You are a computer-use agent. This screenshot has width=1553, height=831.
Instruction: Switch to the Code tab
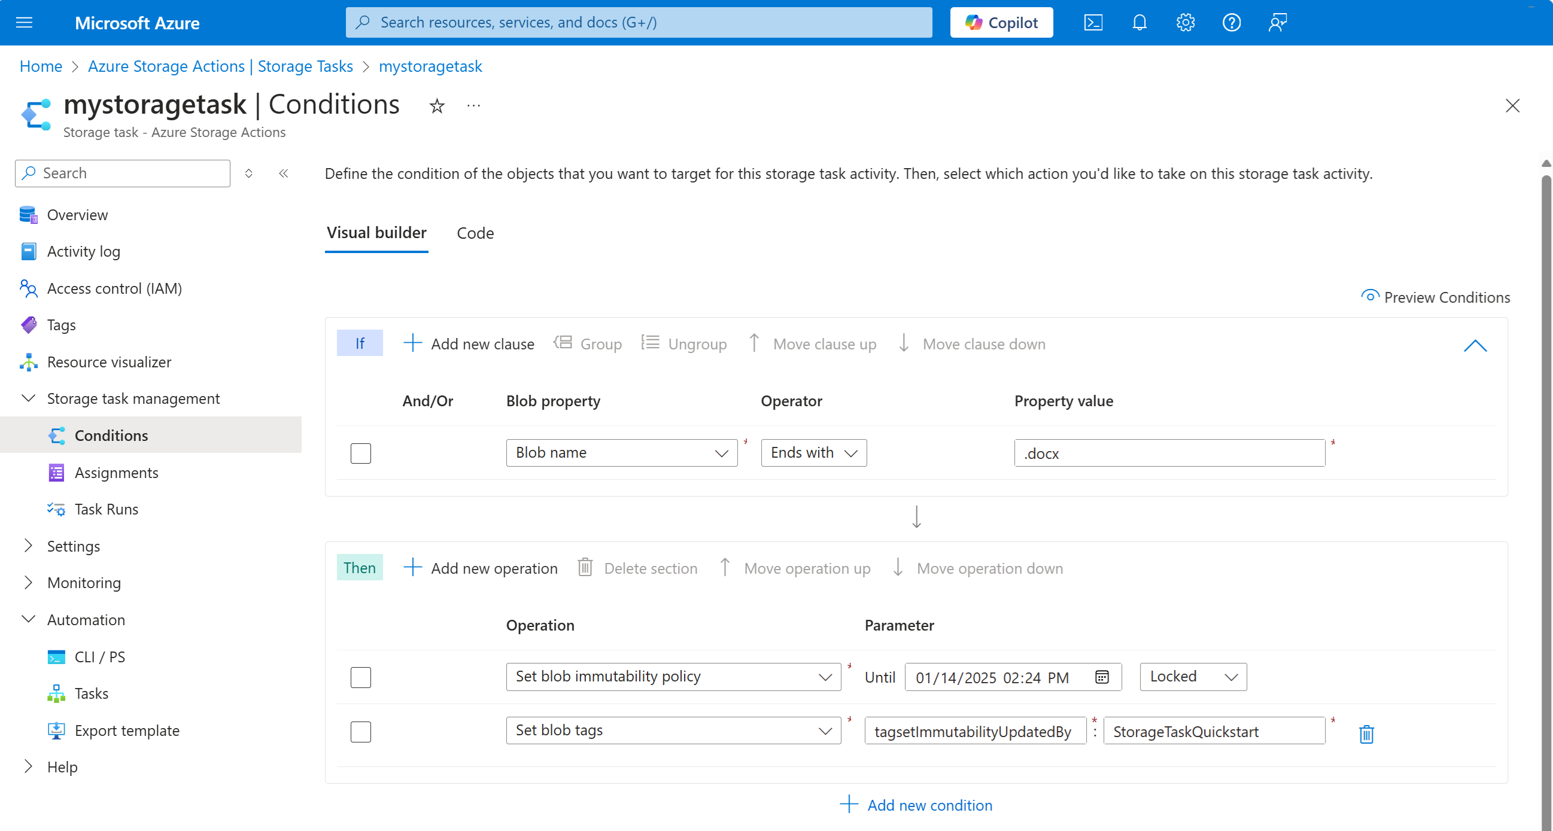[x=475, y=233]
